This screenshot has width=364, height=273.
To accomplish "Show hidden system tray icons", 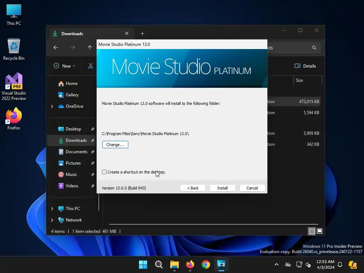I will pos(277,264).
